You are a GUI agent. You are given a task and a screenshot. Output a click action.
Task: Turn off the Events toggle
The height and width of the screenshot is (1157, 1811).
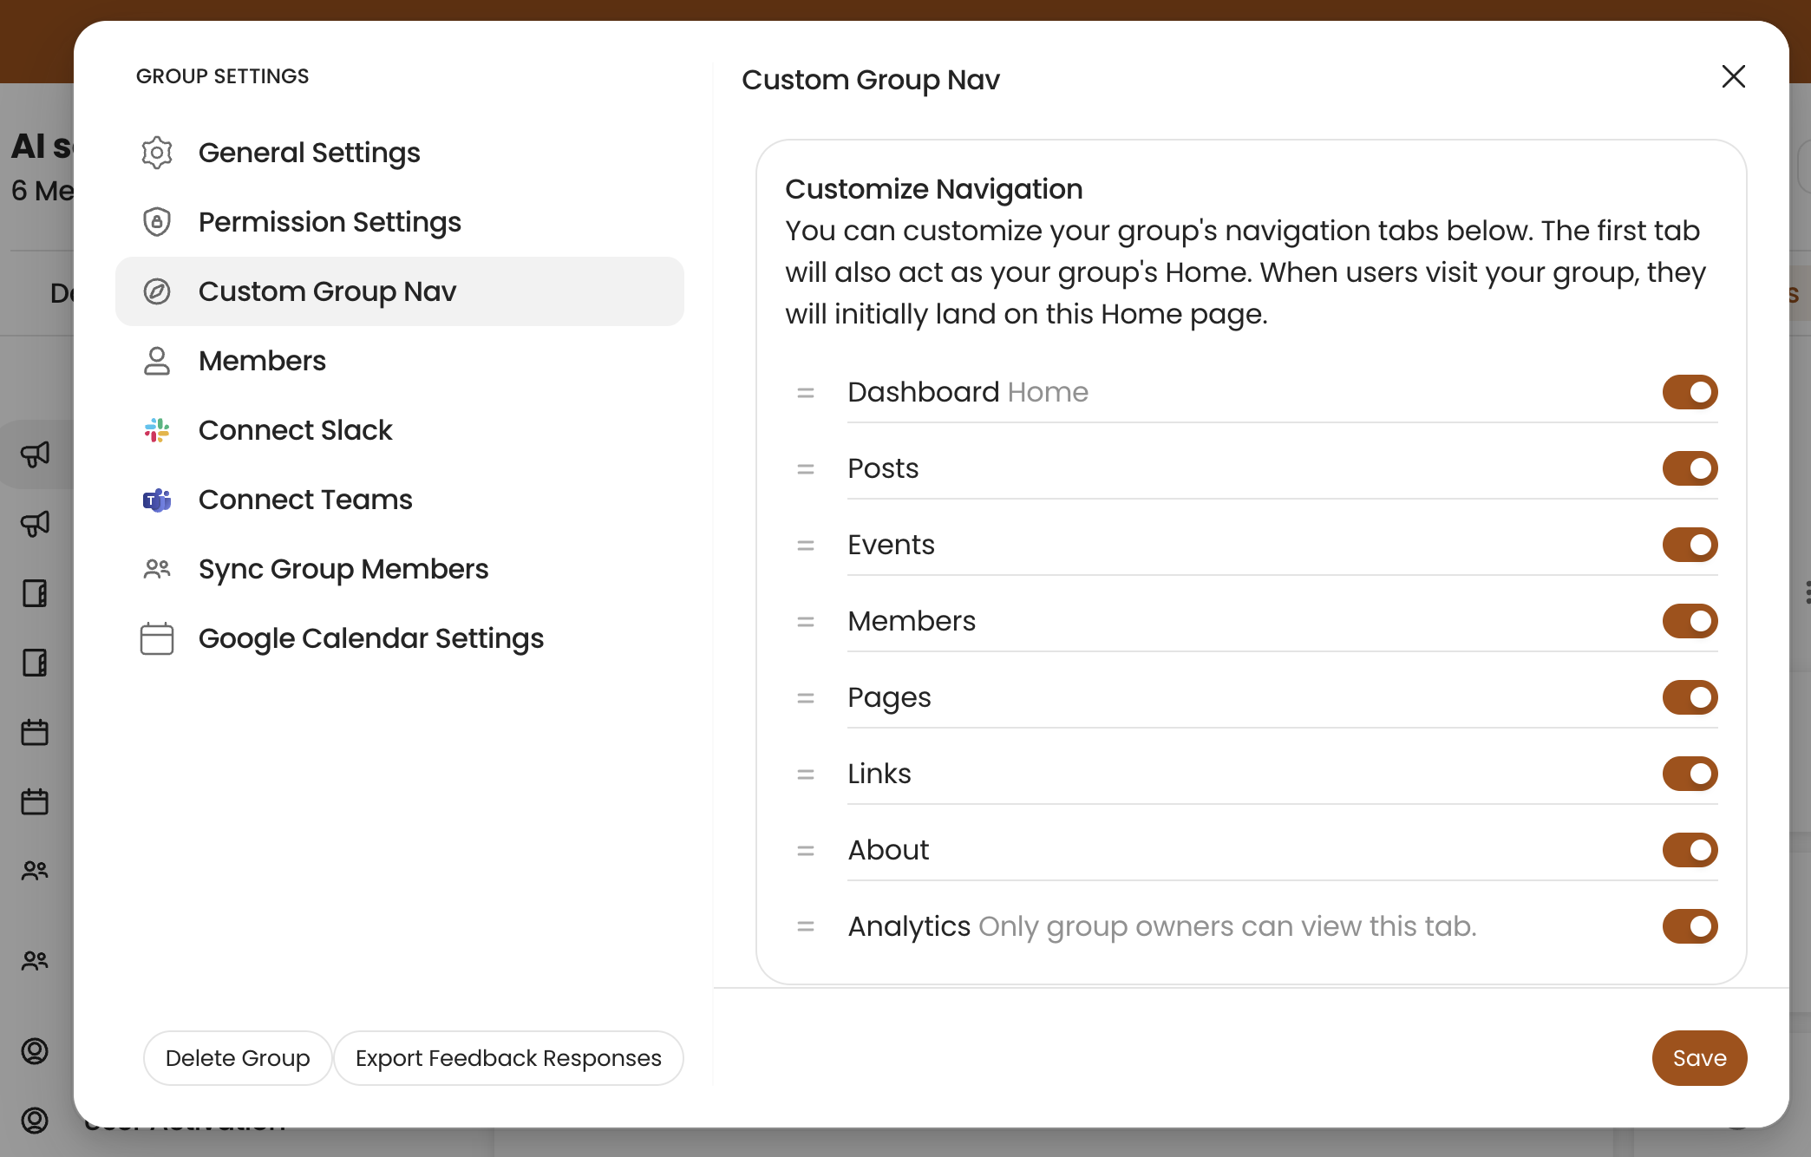[x=1690, y=545]
